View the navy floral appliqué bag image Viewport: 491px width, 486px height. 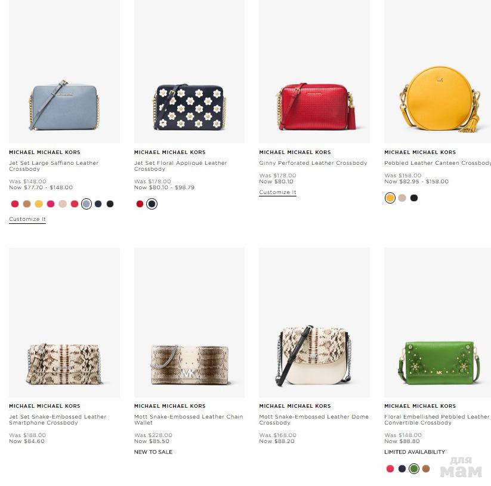point(190,72)
